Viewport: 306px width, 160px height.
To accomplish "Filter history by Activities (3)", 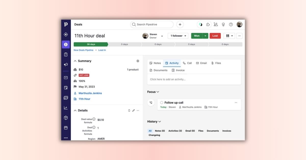I will [x=175, y=131].
